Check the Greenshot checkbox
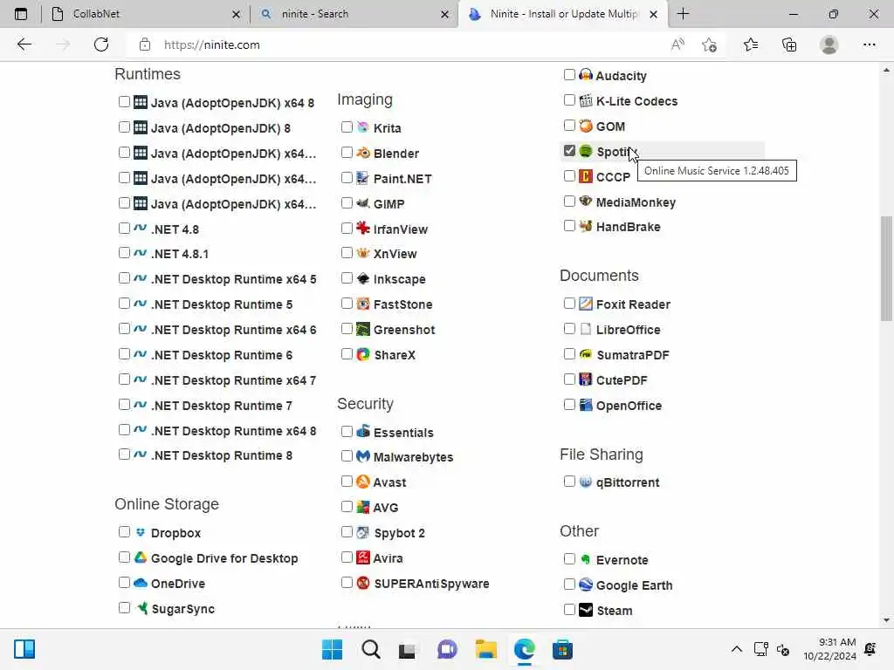Viewport: 894px width, 670px height. (x=347, y=329)
